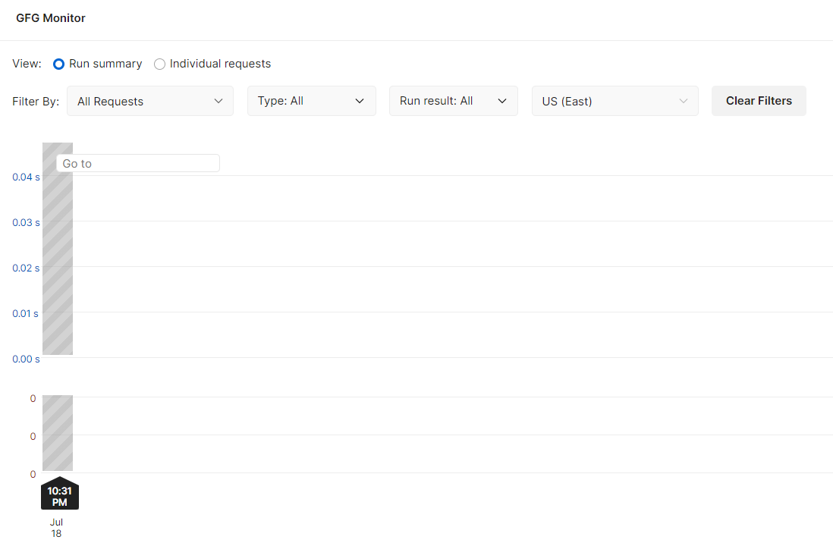The image size is (833, 543).
Task: Select the Individual requests radio option
Action: 159,64
